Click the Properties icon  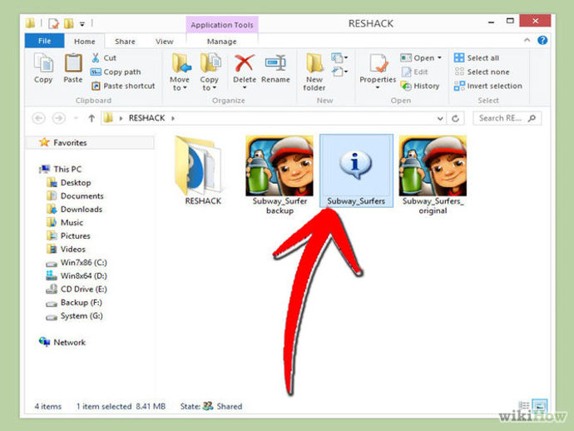(x=379, y=64)
